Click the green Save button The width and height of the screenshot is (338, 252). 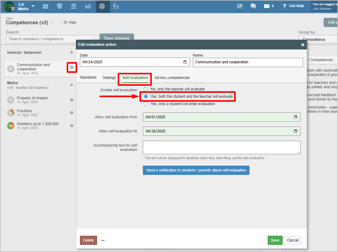(275, 240)
